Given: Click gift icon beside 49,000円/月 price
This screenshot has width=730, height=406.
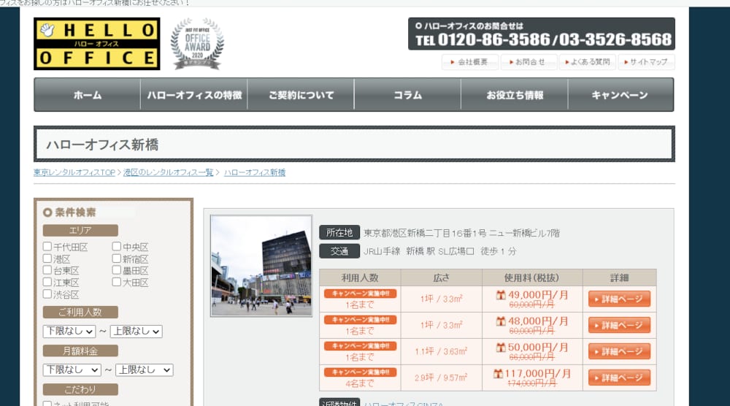Looking at the screenshot, I should [501, 295].
